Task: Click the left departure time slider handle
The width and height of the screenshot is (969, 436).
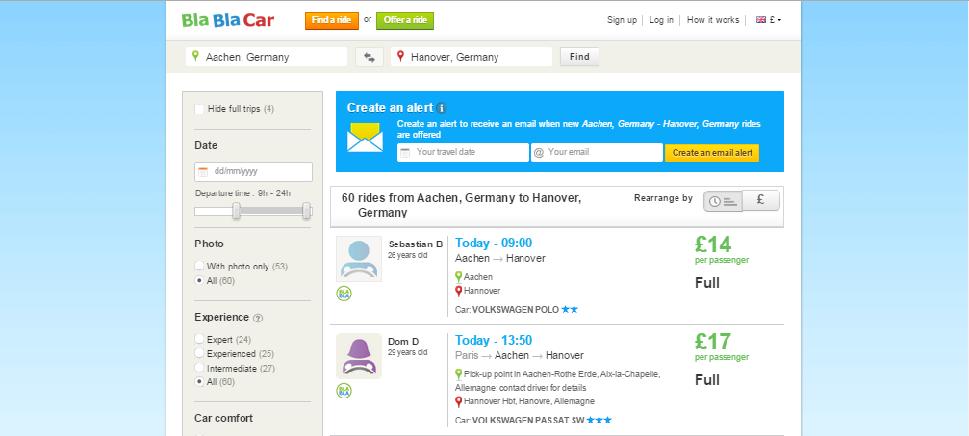Action: (236, 211)
